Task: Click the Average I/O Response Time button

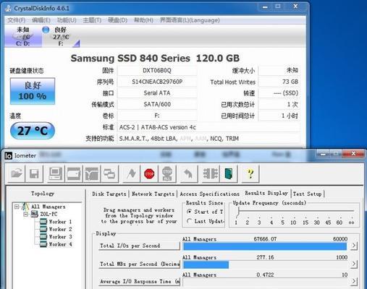Action: point(139,281)
